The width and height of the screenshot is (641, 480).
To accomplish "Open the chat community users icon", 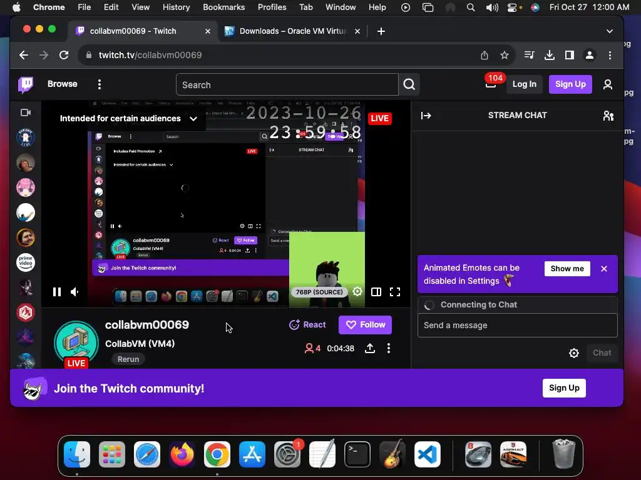I will point(608,116).
